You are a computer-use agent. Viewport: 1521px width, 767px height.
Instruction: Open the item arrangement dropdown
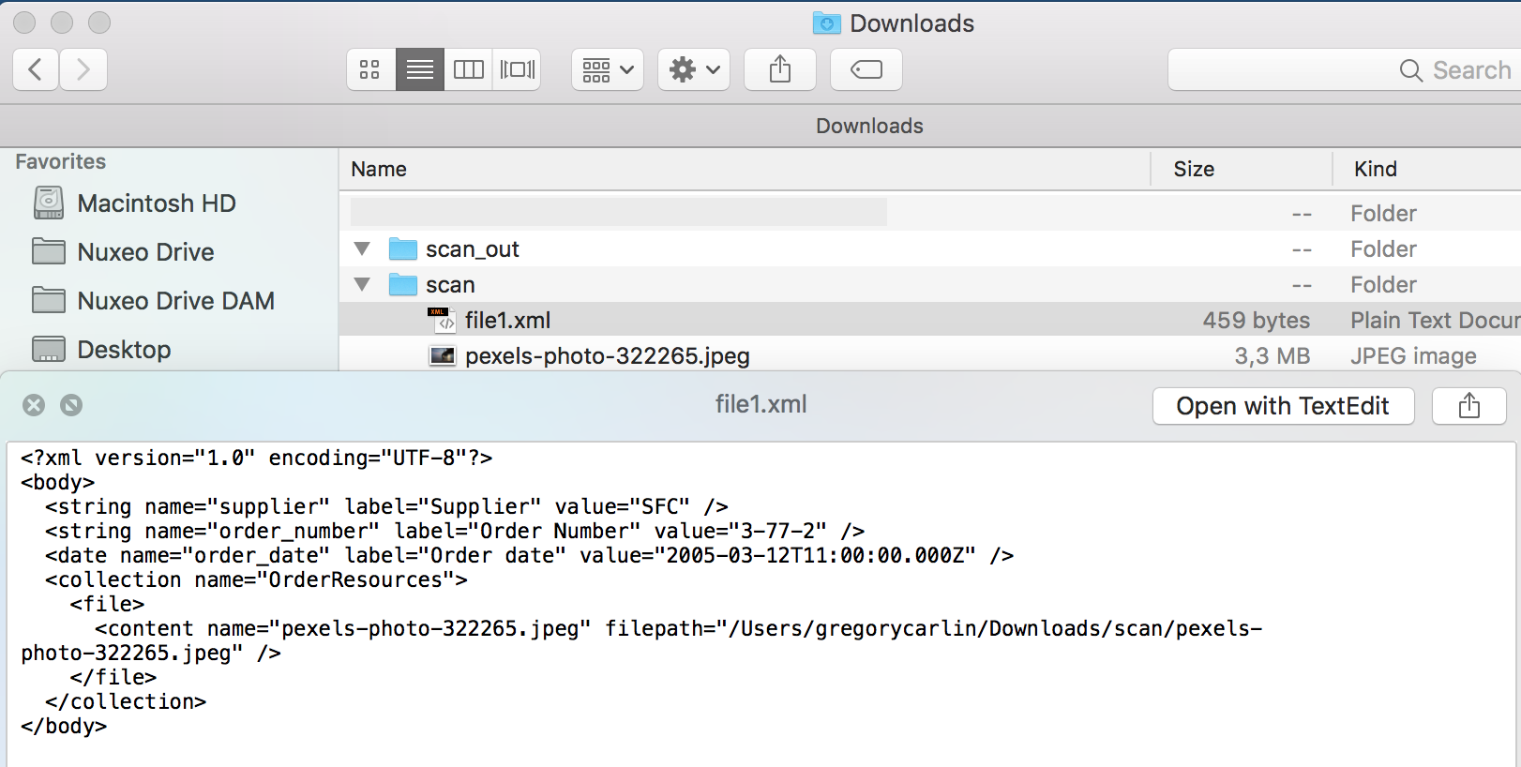608,69
